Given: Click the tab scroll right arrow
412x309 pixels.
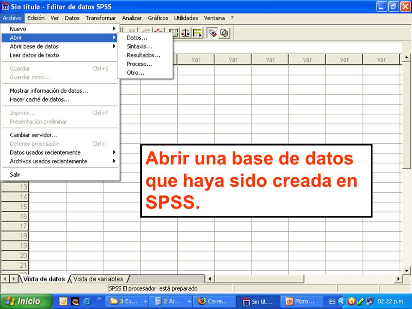Looking at the screenshot, I should [14, 279].
